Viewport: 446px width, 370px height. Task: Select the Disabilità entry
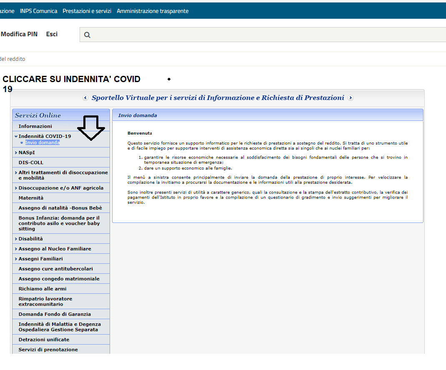point(30,239)
